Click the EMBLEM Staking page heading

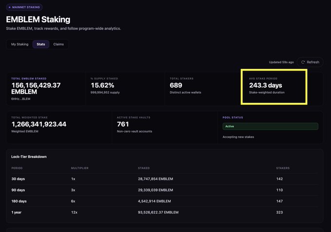38,19
